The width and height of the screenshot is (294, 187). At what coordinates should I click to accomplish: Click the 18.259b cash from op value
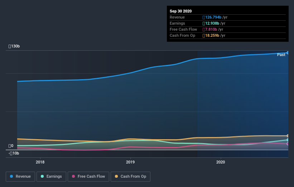coord(211,35)
